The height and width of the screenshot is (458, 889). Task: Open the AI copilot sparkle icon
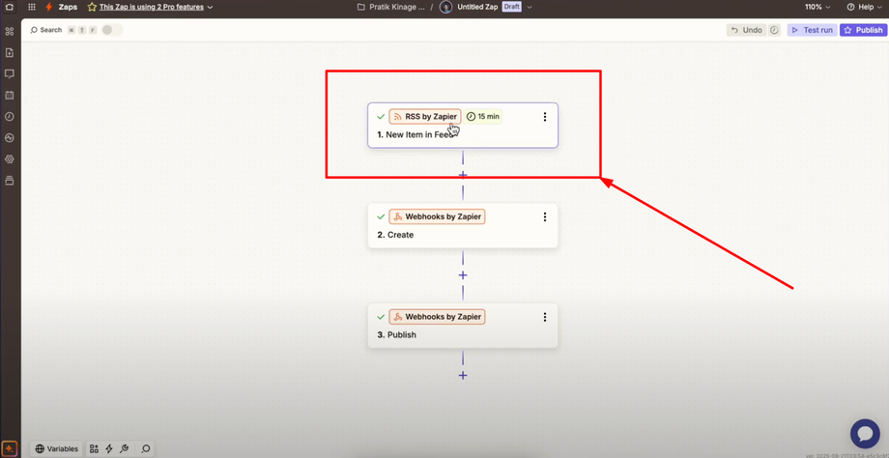click(x=9, y=448)
